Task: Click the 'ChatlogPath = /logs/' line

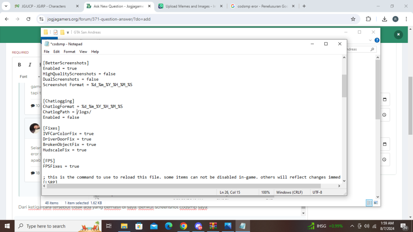Action: [67, 112]
